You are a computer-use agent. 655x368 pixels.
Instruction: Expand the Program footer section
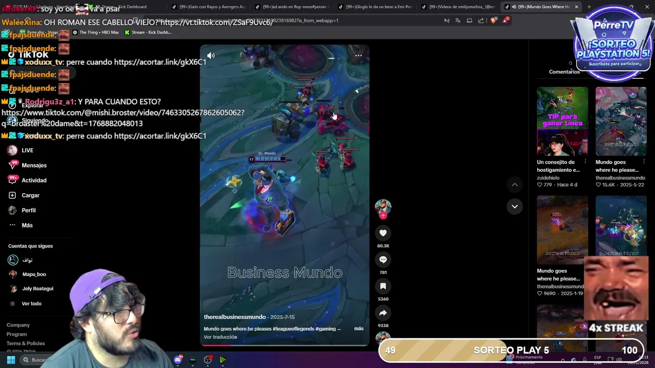[16, 334]
